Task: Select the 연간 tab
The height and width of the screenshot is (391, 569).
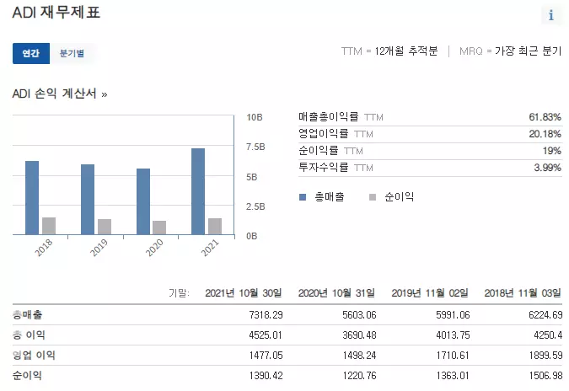Action: coord(31,53)
